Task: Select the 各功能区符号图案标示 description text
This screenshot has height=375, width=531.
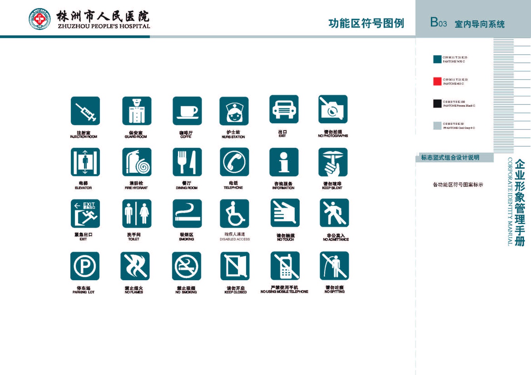Action: tap(458, 185)
